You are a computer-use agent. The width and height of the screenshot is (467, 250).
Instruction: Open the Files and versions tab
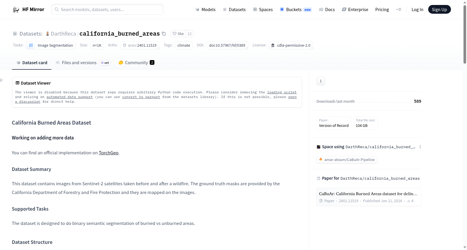click(83, 63)
